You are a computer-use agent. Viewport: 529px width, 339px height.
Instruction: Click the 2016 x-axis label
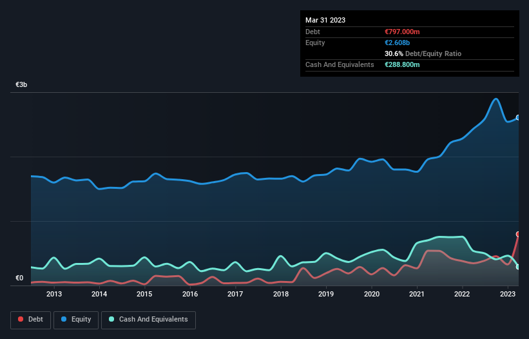tap(190, 294)
